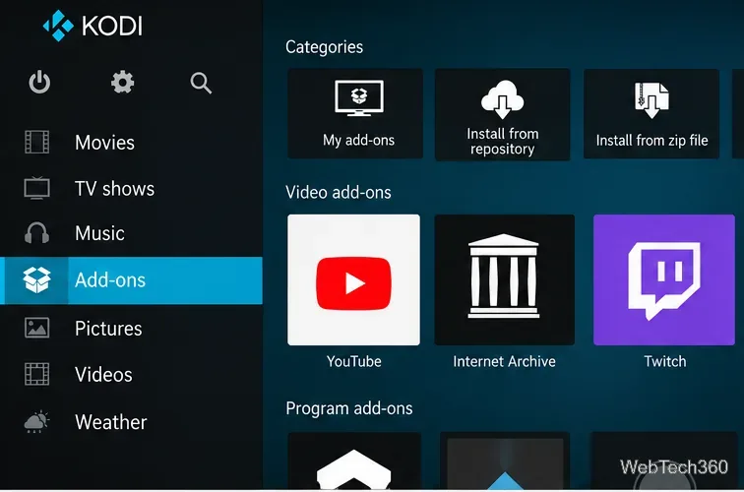Viewport: 744px width, 492px height.
Task: Click the zip file download icon
Action: [x=651, y=100]
